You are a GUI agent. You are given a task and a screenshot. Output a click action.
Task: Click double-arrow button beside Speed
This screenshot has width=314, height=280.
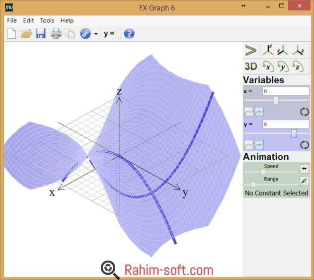coord(304,169)
